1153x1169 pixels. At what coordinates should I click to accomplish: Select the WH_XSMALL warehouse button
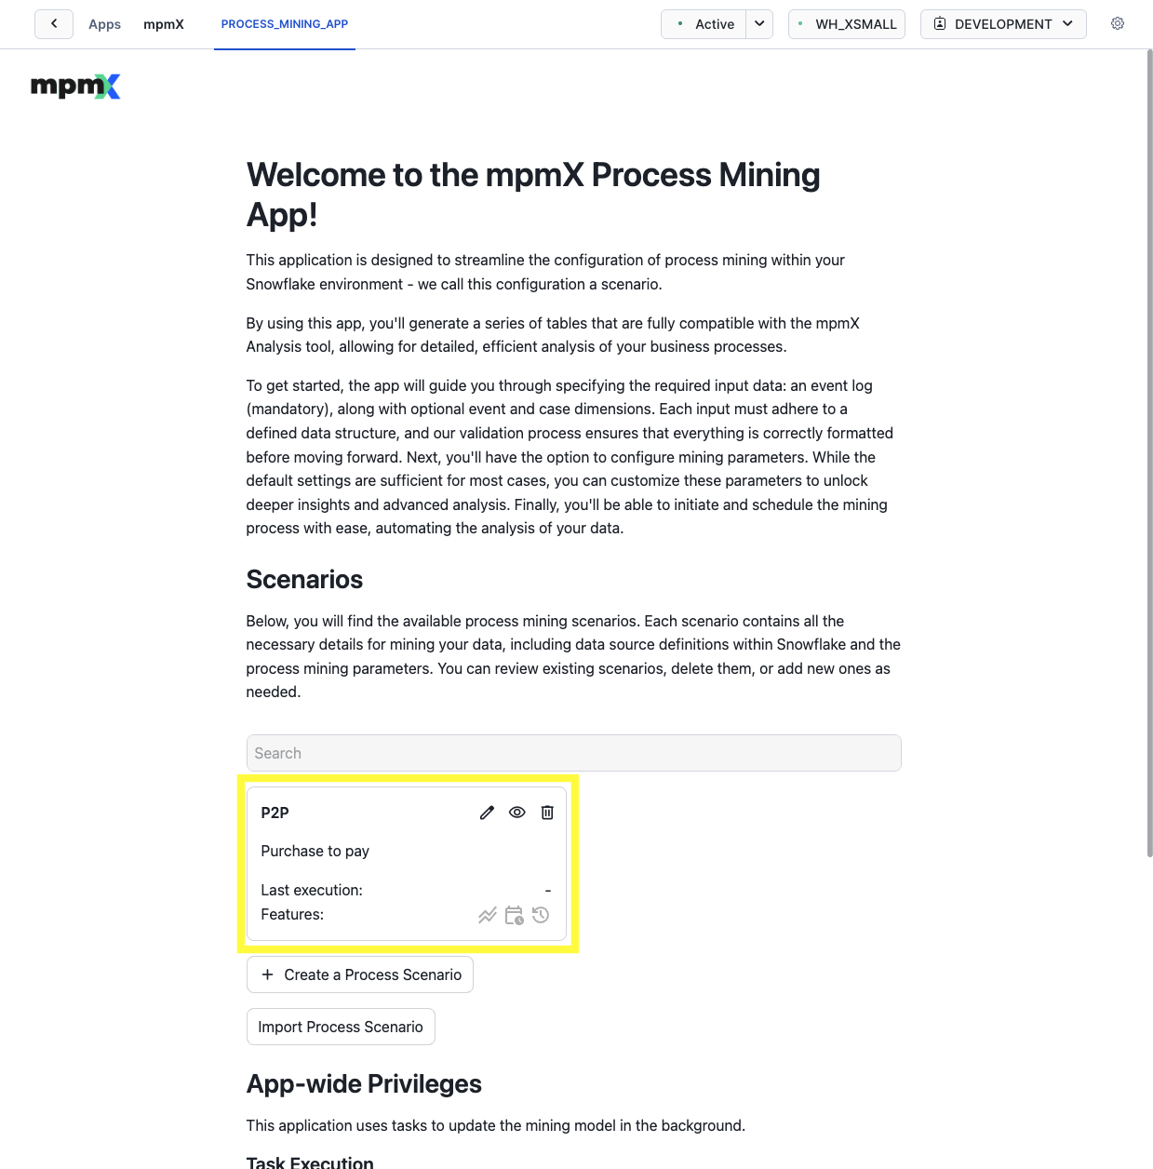click(x=847, y=24)
